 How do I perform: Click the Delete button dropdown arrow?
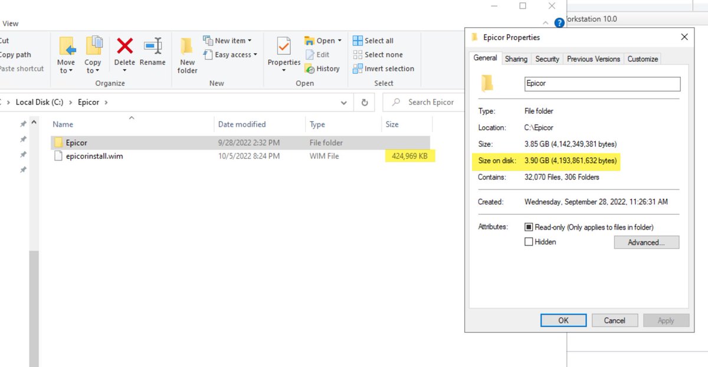pos(124,71)
